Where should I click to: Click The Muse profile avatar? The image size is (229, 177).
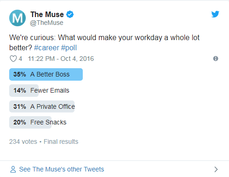(17, 18)
